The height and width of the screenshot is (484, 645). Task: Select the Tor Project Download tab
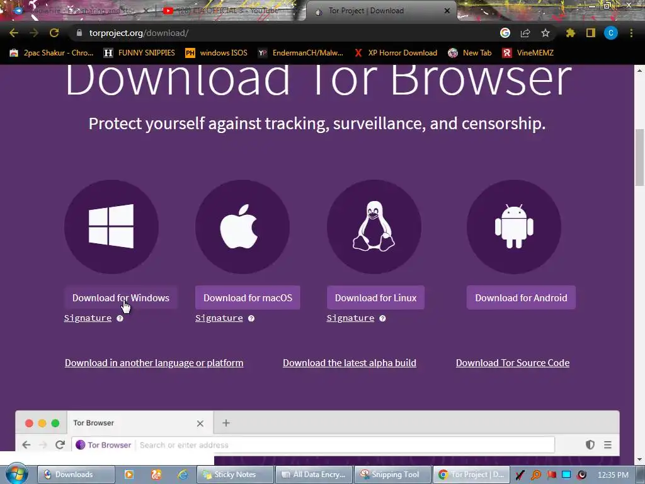click(x=380, y=11)
